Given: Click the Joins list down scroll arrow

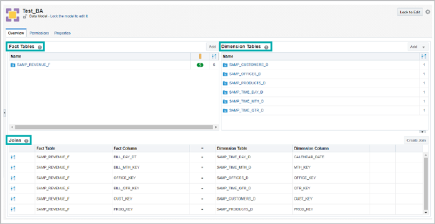Looking at the screenshot, I should (x=426, y=212).
